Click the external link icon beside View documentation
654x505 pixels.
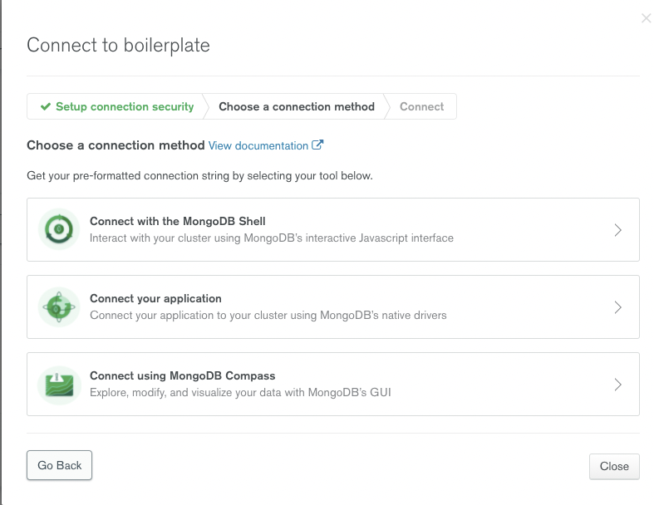[317, 145]
